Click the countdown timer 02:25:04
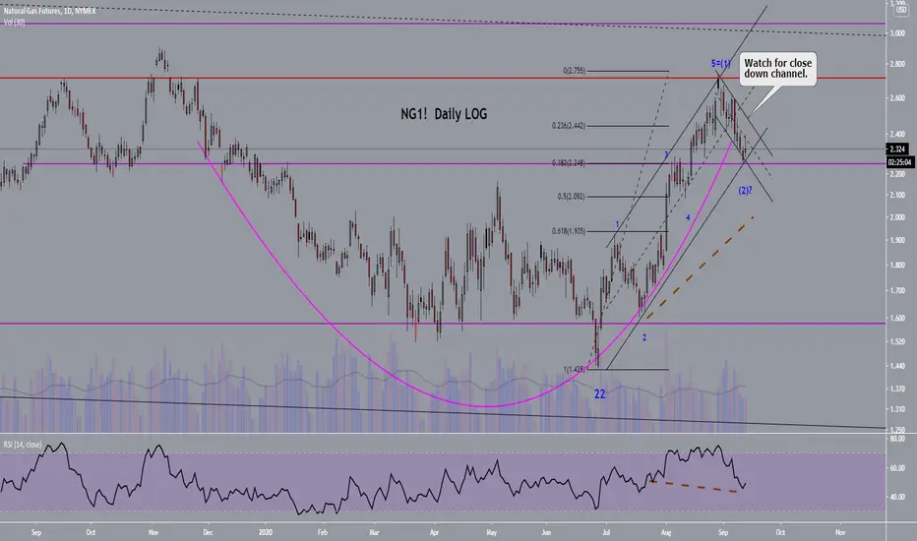 point(900,162)
